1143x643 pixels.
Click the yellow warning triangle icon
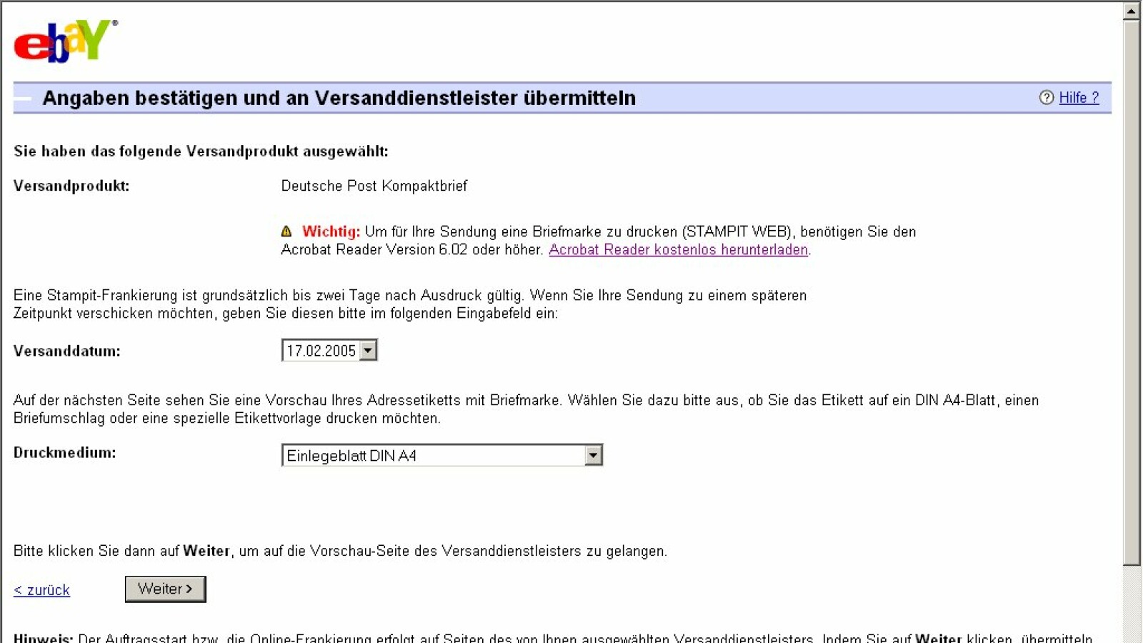(286, 231)
